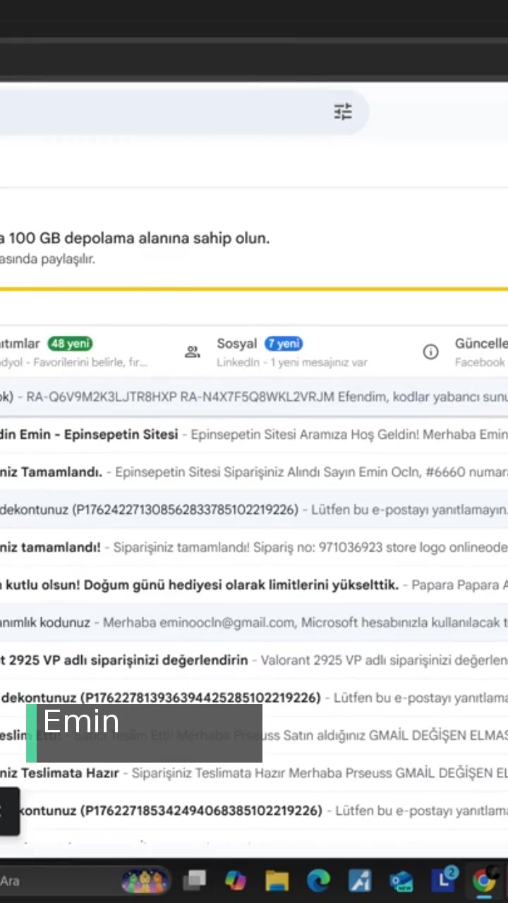Open Task View on the taskbar
Screen dimensions: 508x903
[x=194, y=880]
